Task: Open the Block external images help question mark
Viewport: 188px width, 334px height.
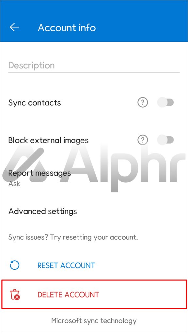Action: pos(142,140)
